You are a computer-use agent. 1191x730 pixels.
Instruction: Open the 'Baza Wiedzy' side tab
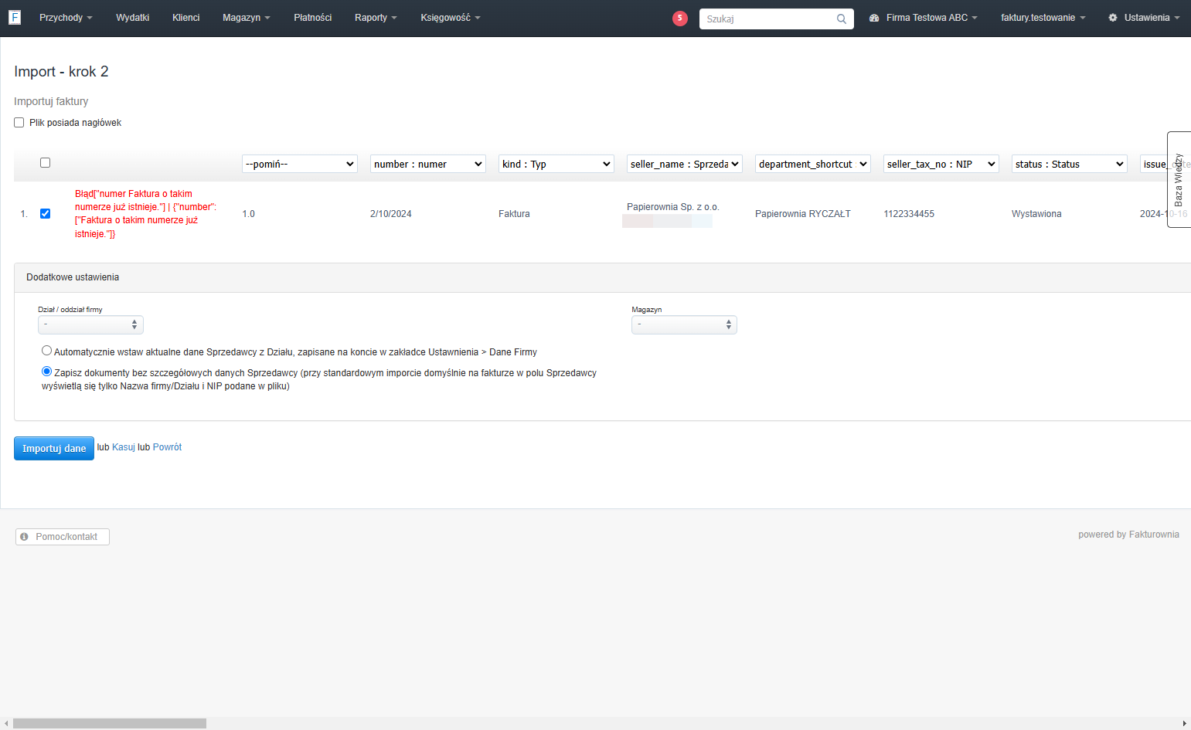click(x=1179, y=179)
